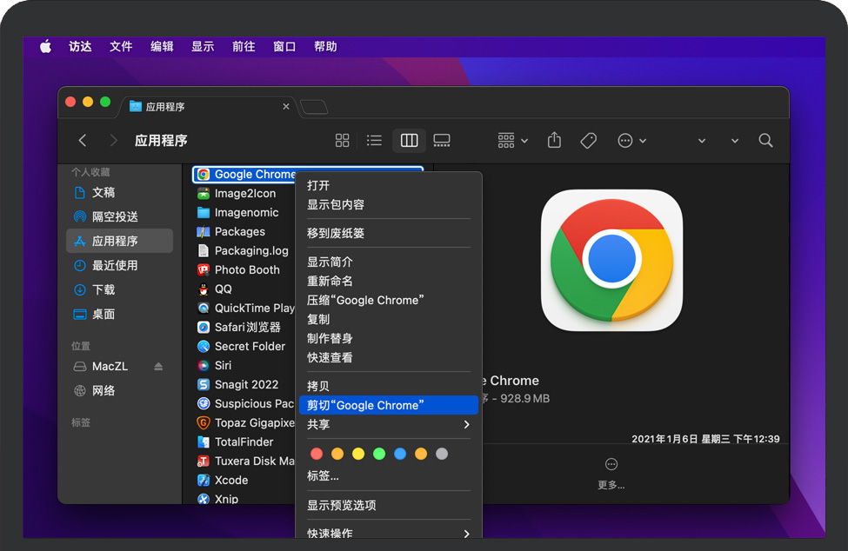
Task: Switch to gallery view in toolbar
Action: 442,141
